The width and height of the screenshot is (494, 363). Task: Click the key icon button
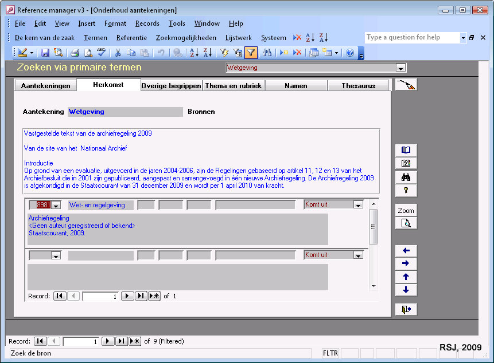406,190
